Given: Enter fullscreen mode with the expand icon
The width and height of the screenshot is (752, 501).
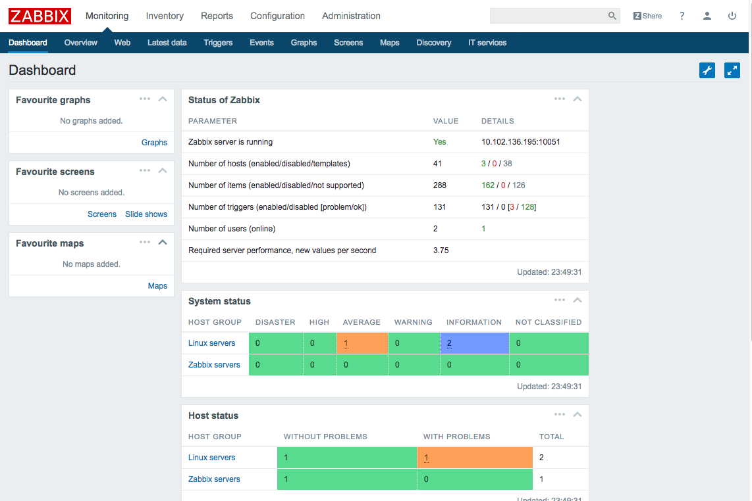Looking at the screenshot, I should (732, 70).
